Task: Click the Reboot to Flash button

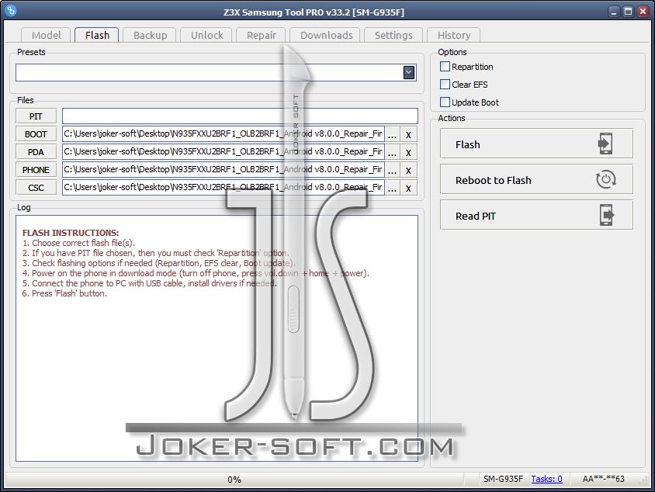Action: point(536,179)
